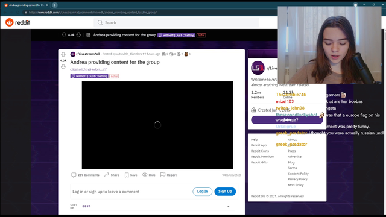Click the nsfw tag under post title
Screen dimensions: 386x217
114,76
